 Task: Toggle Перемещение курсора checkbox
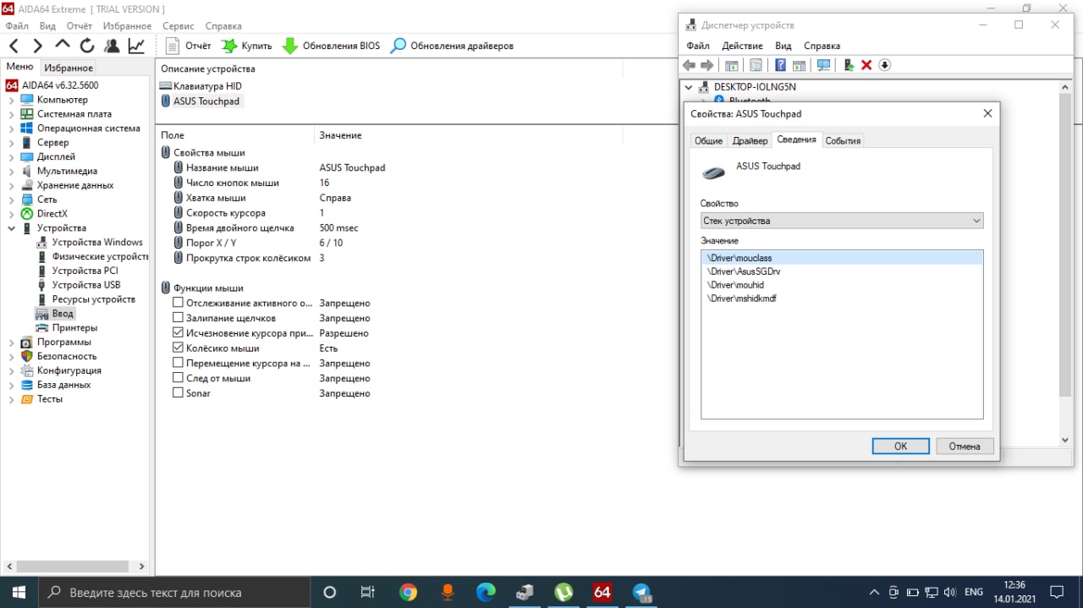(x=178, y=363)
